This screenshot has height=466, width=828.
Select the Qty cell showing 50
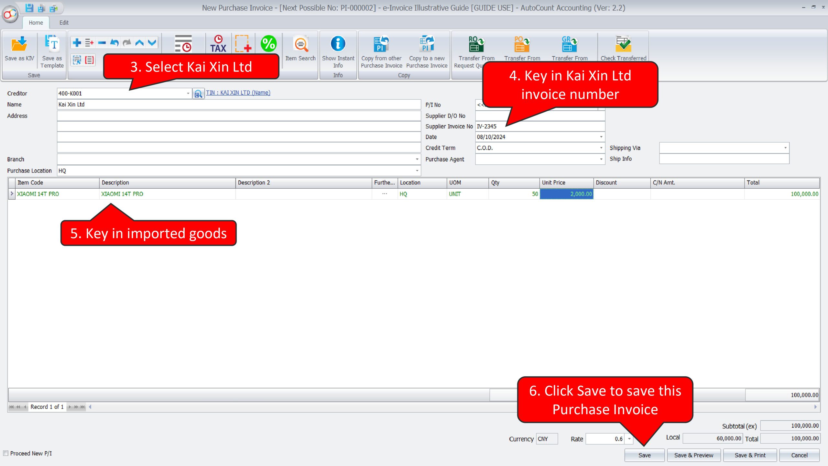[514, 194]
